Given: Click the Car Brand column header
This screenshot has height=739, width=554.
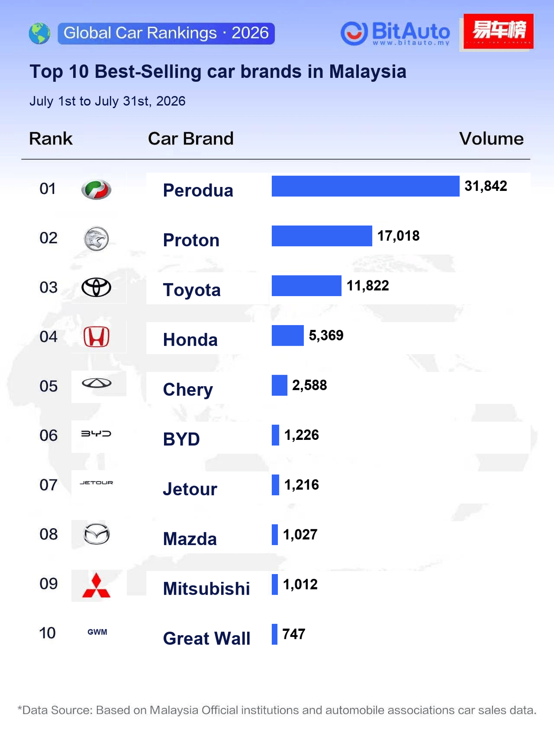Looking at the screenshot, I should (x=191, y=139).
